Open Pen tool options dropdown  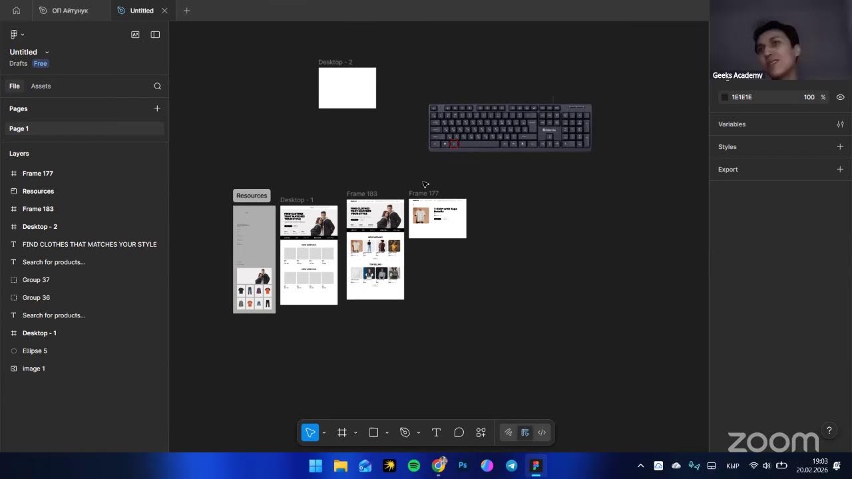pyautogui.click(x=418, y=433)
